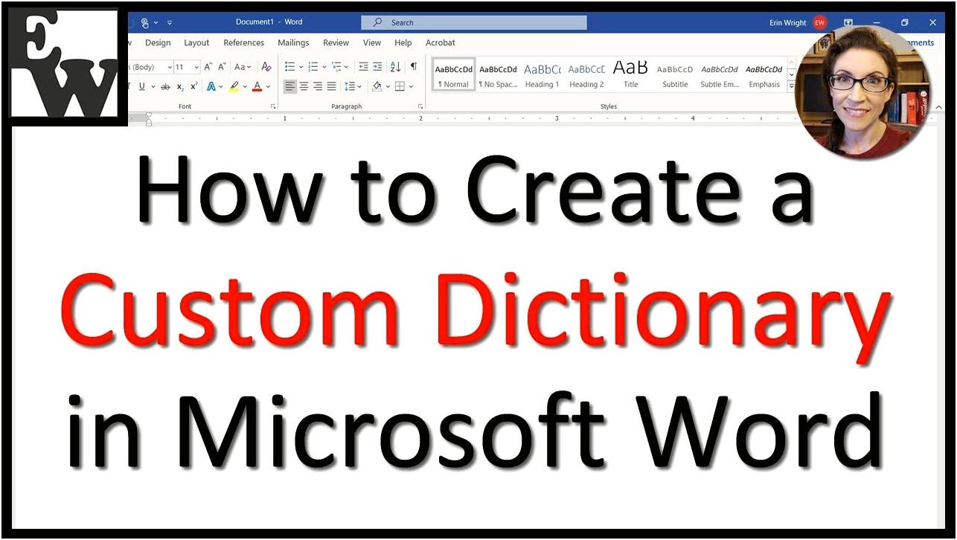Expand the font size 11 dropdown

(x=196, y=67)
